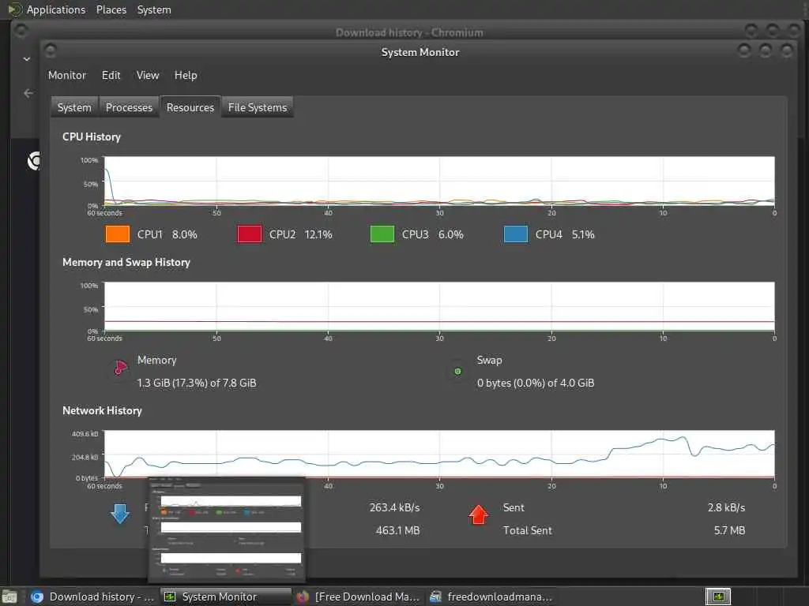The height and width of the screenshot is (606, 809).
Task: Switch to the System tab
Action: pyautogui.click(x=74, y=107)
